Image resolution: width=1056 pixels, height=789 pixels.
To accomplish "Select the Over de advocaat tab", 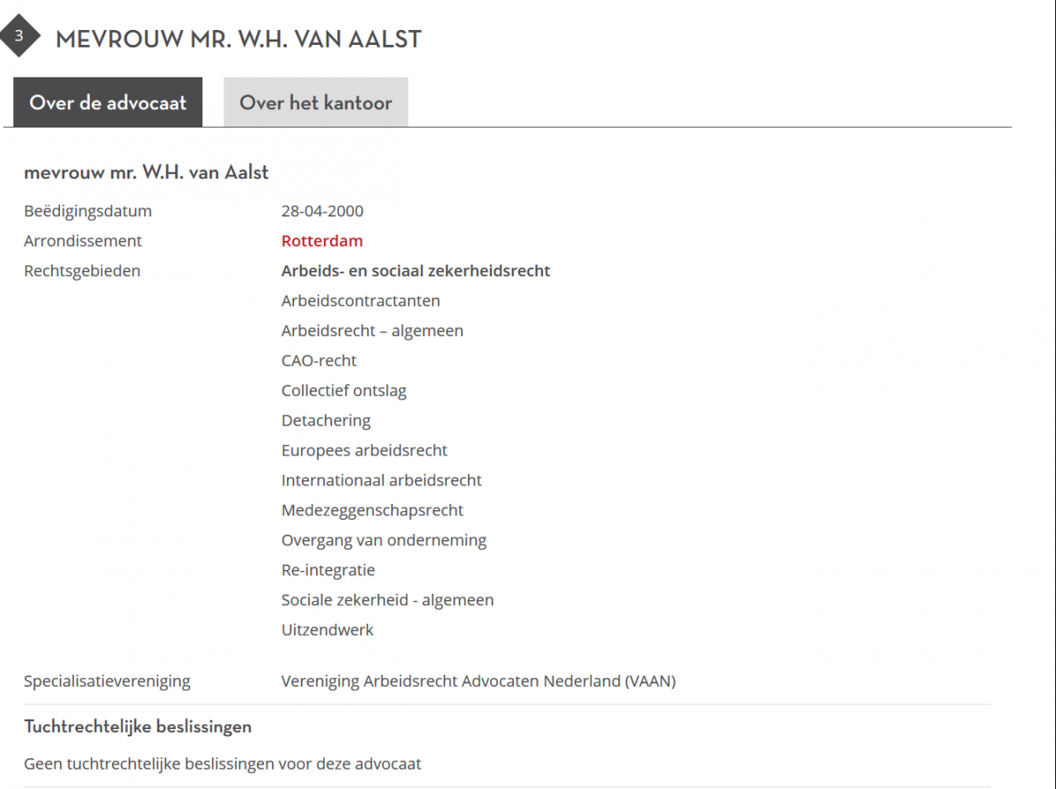I will (107, 102).
